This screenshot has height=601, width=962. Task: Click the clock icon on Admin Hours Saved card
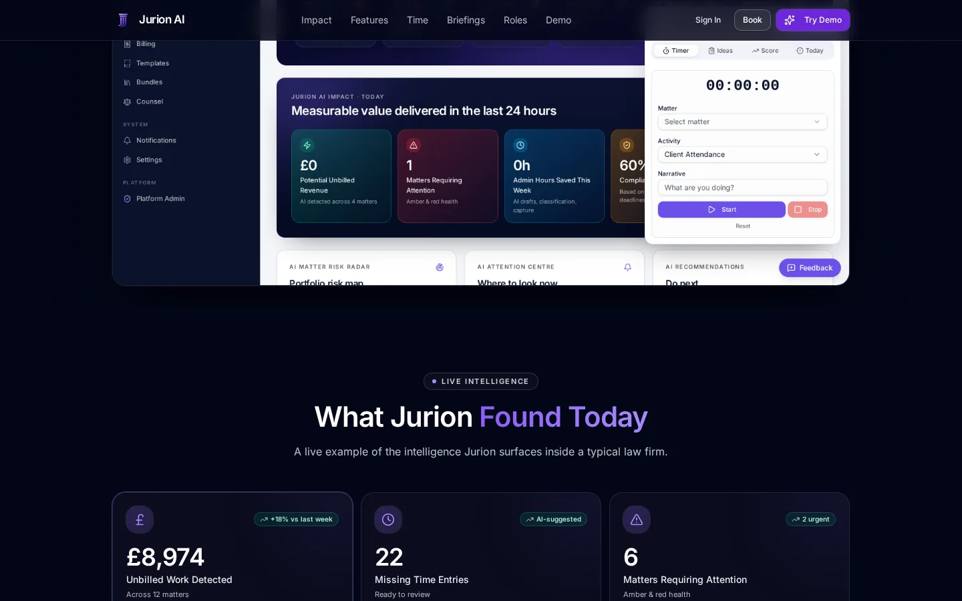[520, 145]
